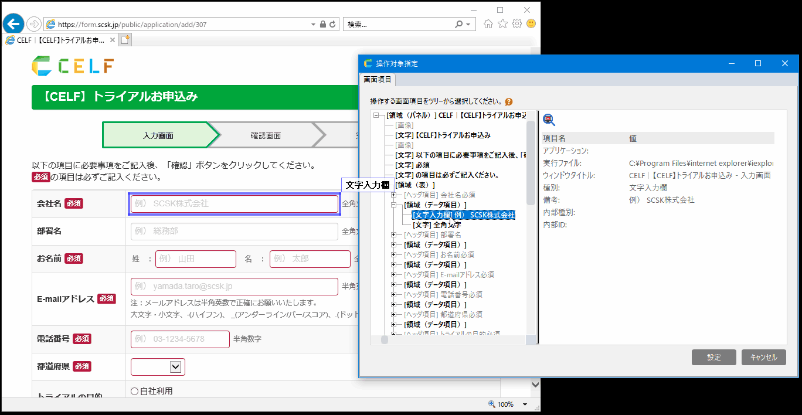Click the refresh icon in address bar
This screenshot has width=802, height=415.
[333, 25]
